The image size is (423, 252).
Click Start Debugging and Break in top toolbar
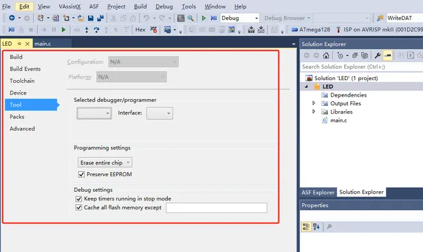click(x=213, y=18)
